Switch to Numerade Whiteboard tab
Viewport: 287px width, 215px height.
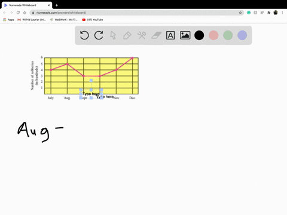27,5
